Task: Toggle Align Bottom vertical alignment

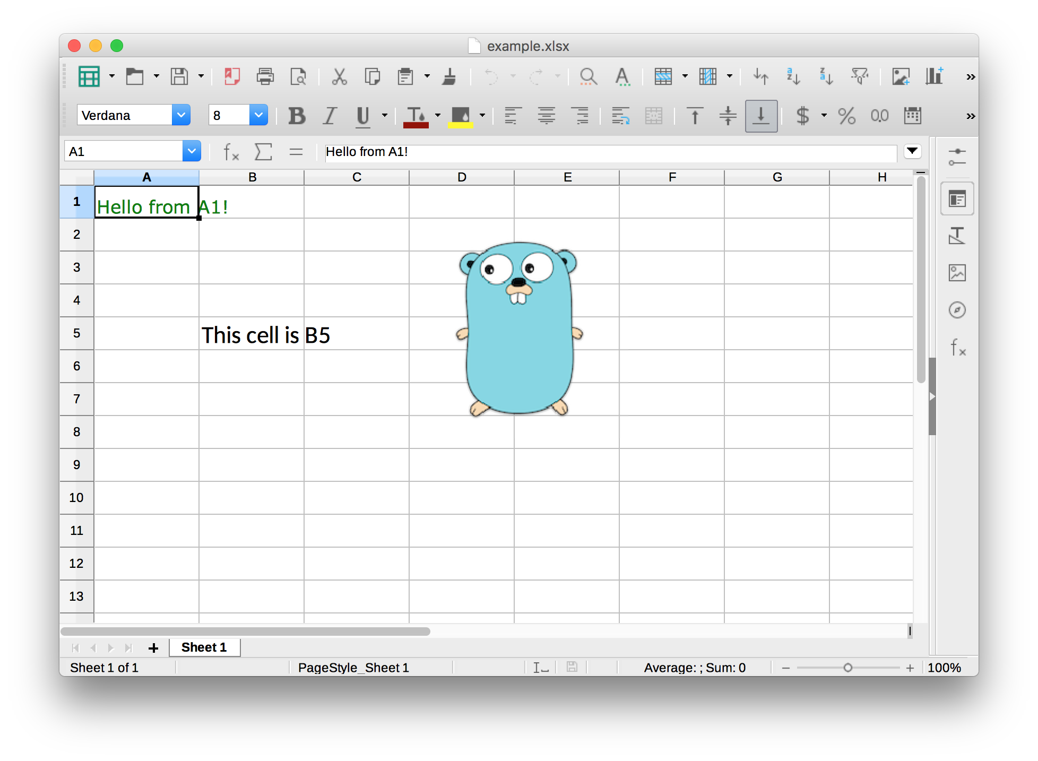Action: pyautogui.click(x=761, y=116)
